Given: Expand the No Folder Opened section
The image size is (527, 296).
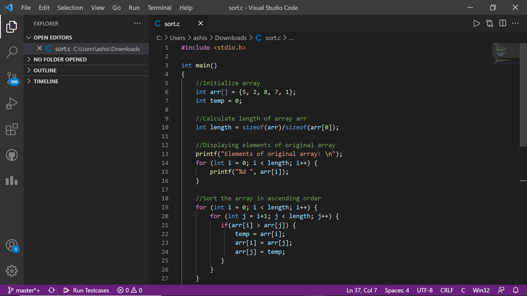Looking at the screenshot, I should 60,59.
